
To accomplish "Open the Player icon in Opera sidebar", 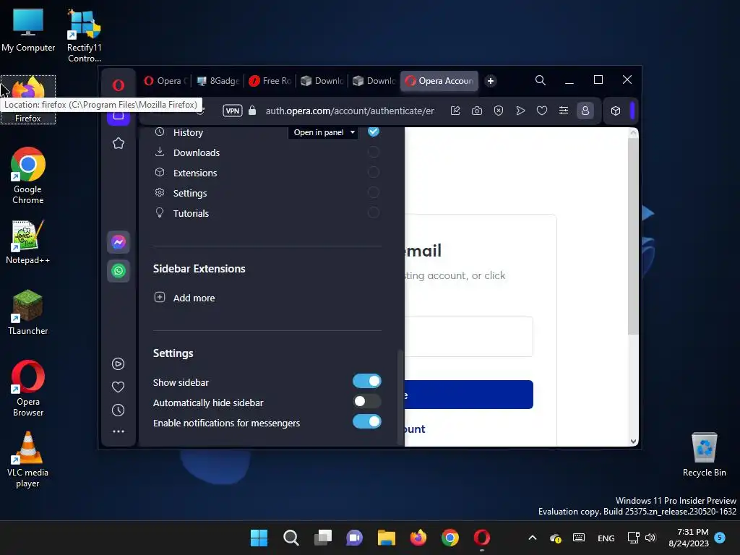I will pyautogui.click(x=118, y=364).
